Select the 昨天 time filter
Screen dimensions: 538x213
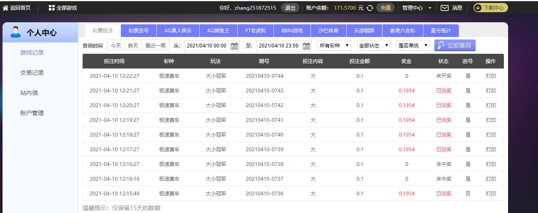click(133, 45)
